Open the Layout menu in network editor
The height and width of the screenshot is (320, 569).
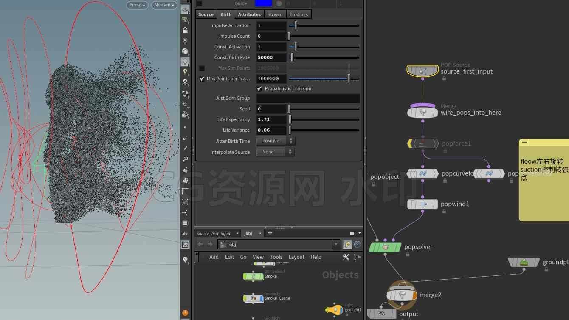point(296,257)
